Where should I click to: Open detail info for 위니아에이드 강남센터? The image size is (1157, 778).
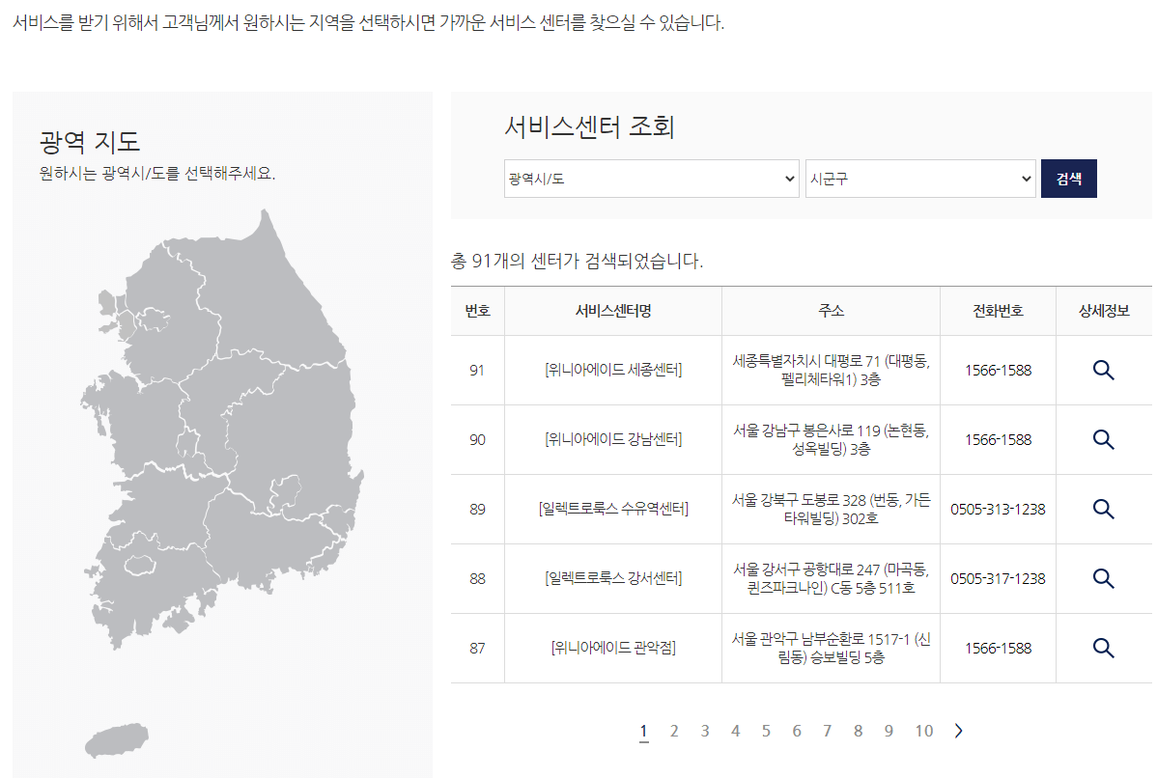(x=1103, y=439)
